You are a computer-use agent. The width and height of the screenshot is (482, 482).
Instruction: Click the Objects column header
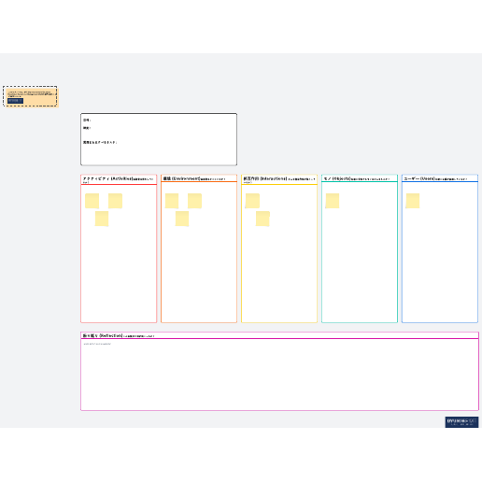[x=360, y=178]
